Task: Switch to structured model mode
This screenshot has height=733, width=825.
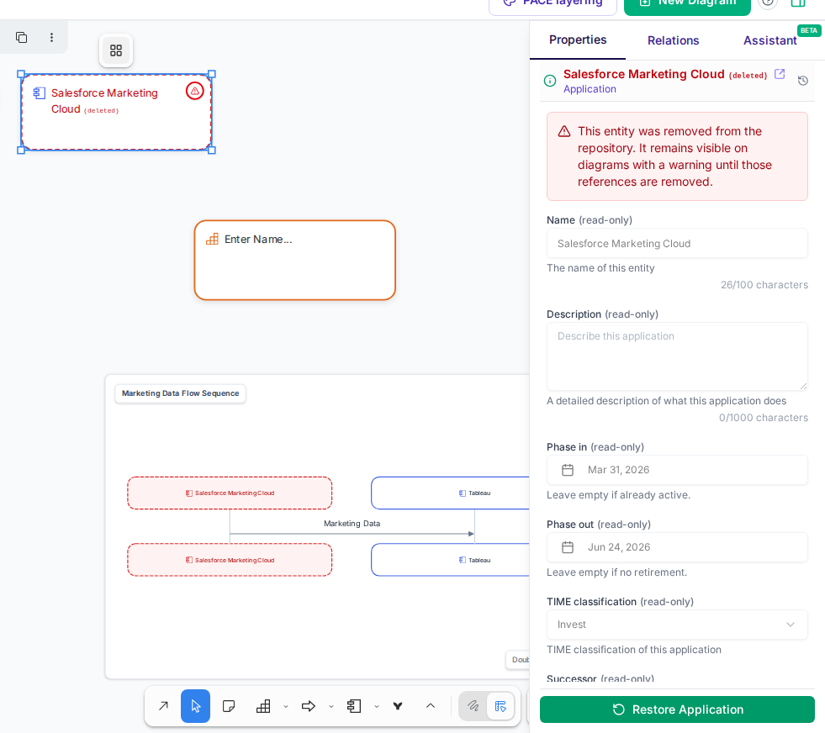Action: [500, 705]
